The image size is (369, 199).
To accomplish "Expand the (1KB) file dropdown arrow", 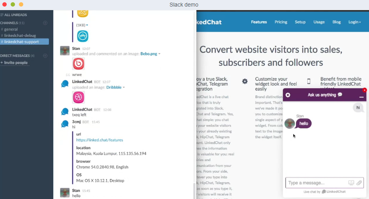I will click(87, 25).
